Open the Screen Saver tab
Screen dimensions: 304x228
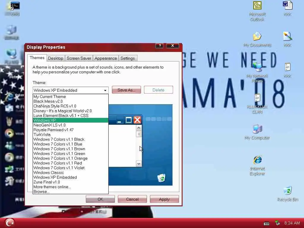[x=79, y=58]
